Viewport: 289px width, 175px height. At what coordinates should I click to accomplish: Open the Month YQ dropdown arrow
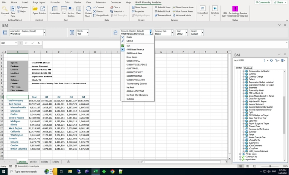point(88,33)
